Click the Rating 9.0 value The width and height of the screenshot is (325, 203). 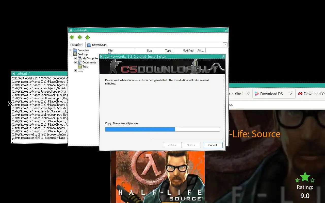point(305,196)
